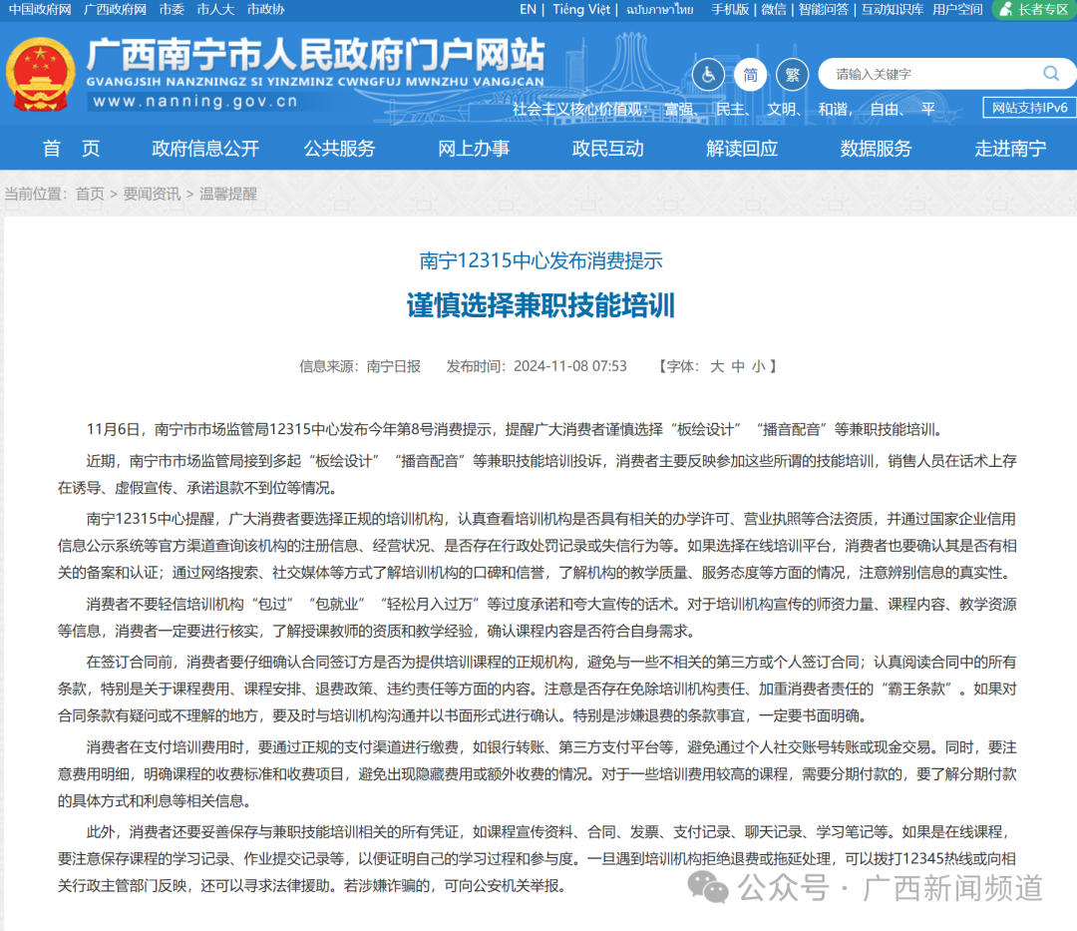1077x931 pixels.
Task: Open 网上办事 navigation item
Action: [474, 149]
